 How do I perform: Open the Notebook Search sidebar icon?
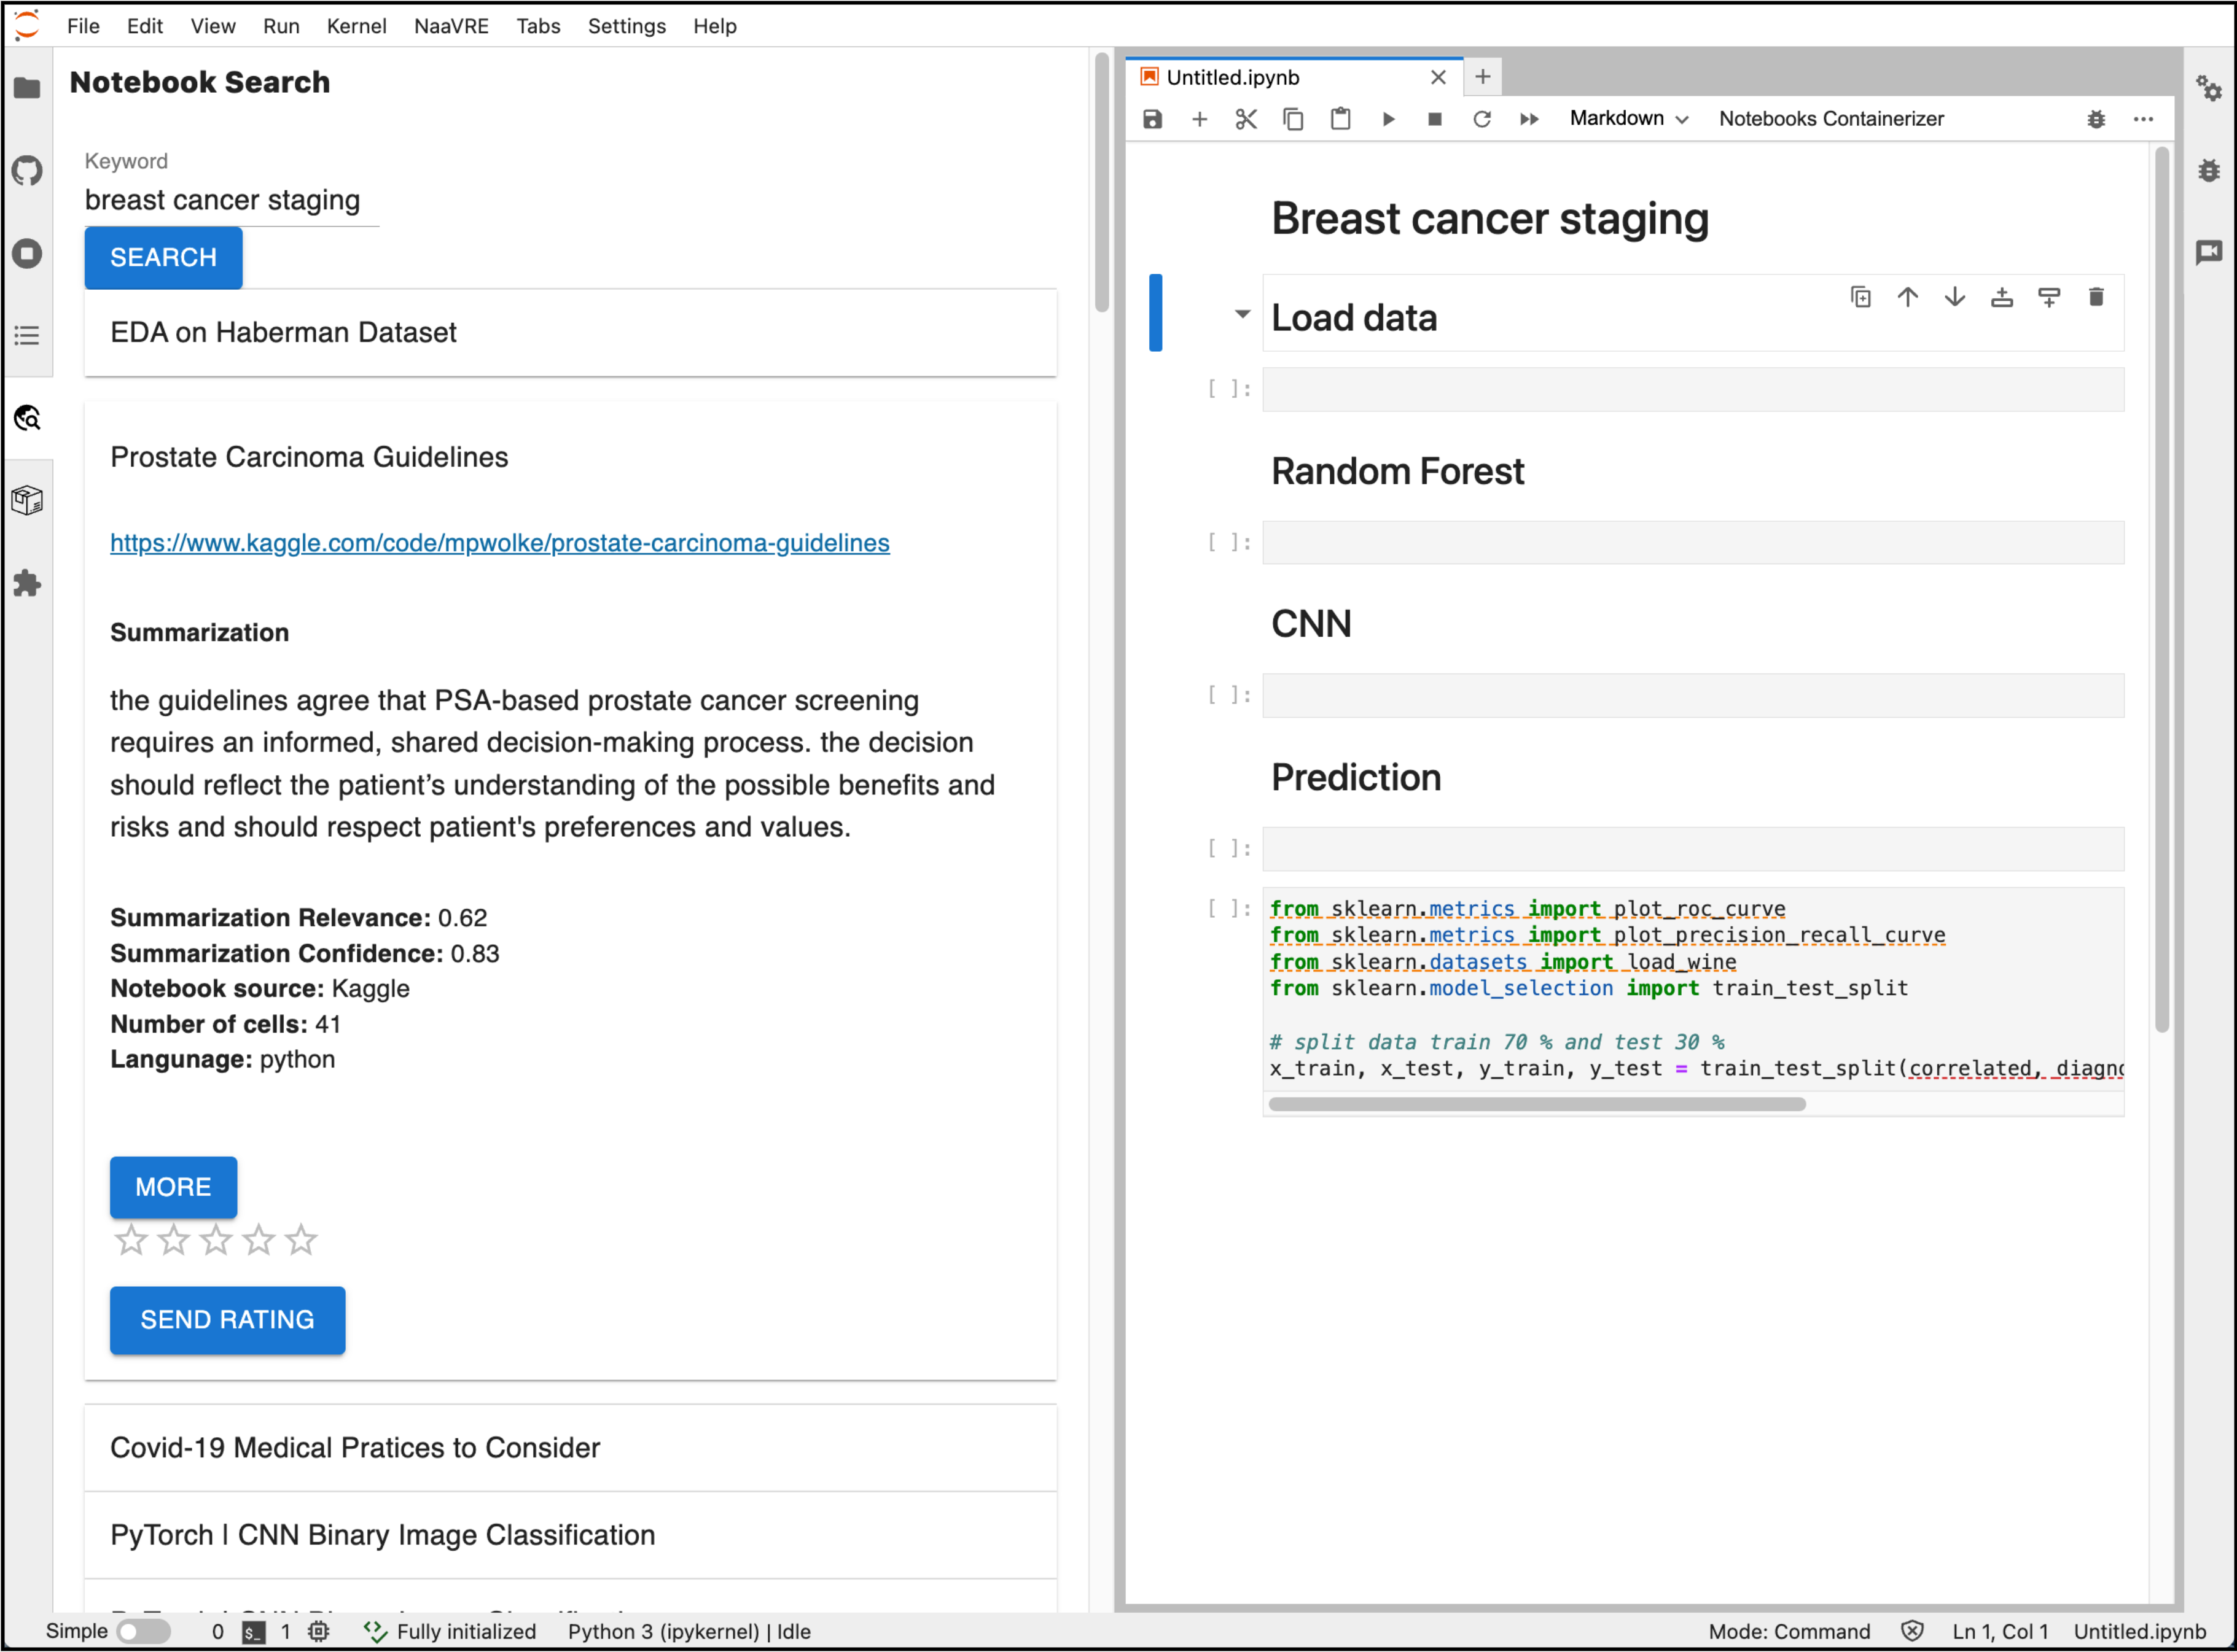pos(28,418)
